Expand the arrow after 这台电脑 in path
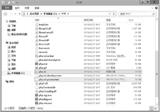Image resolution: width=160 pixels, height=112 pixels. [41, 14]
